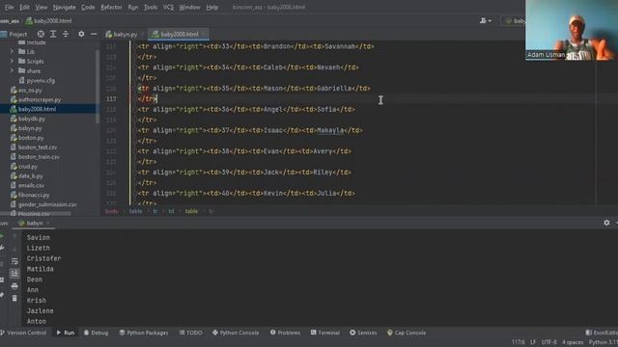
Task: Click the print icon in Run panel
Action: pos(14,286)
